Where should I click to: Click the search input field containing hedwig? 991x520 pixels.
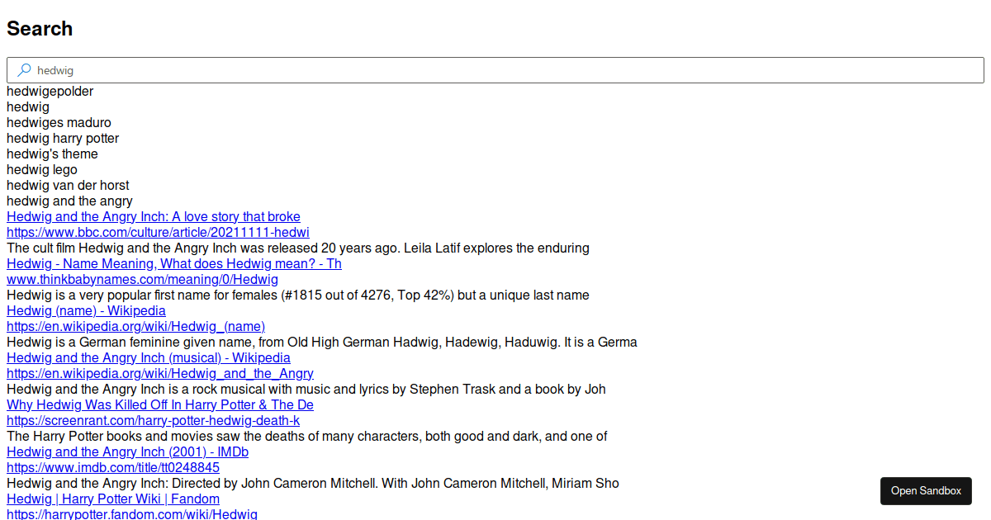(x=495, y=70)
